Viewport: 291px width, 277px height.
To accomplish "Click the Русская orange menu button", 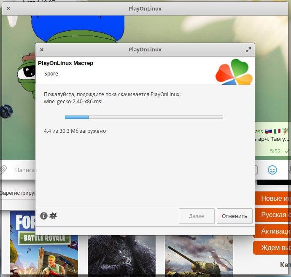I will (x=272, y=215).
